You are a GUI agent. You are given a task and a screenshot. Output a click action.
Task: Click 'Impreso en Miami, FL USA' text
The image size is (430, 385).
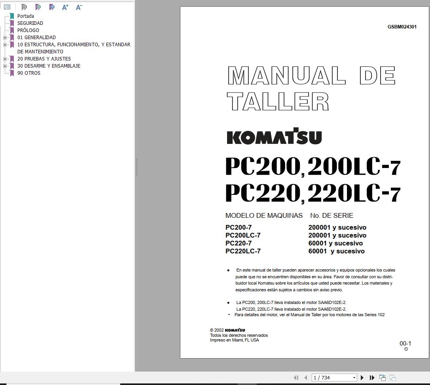click(235, 340)
